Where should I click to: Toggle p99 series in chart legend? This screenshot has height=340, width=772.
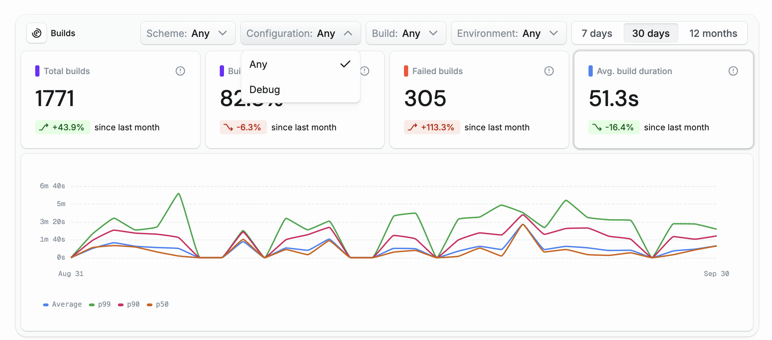pos(100,304)
